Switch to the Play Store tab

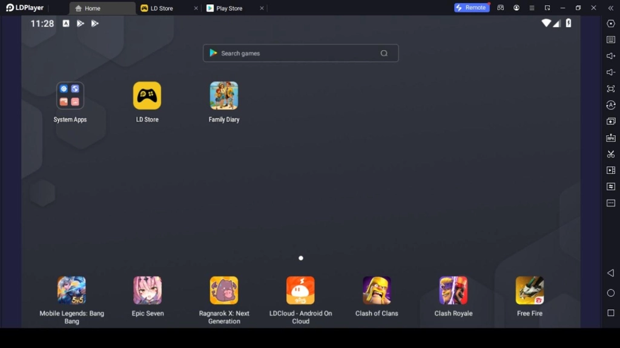point(229,8)
